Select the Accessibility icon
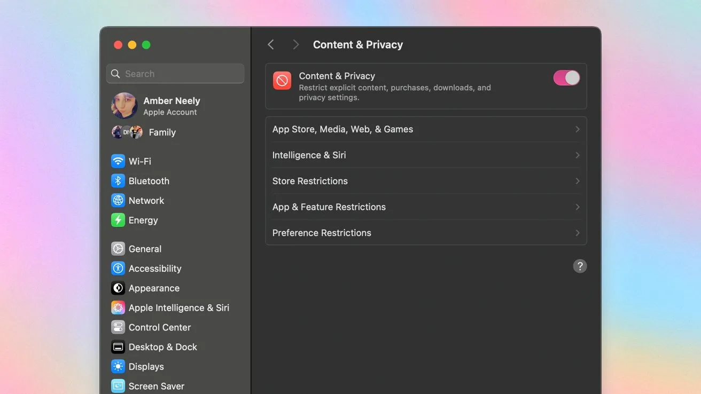The height and width of the screenshot is (394, 701). point(118,268)
